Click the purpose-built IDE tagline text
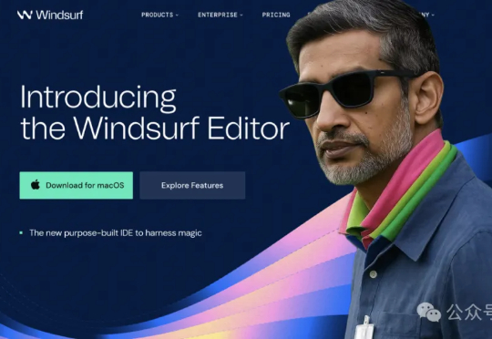 point(116,233)
